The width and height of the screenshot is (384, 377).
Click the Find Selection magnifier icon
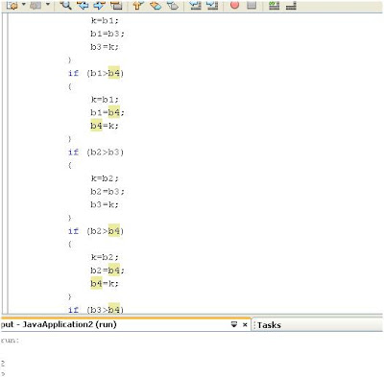click(x=65, y=5)
